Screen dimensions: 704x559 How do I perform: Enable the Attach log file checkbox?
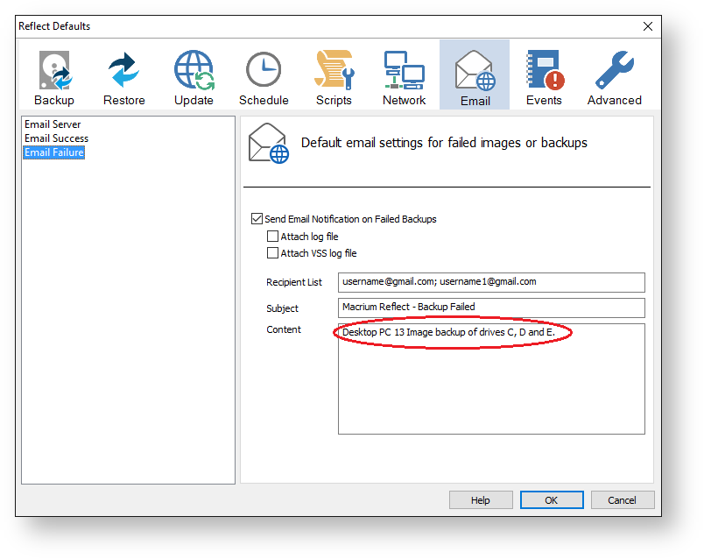pos(272,237)
